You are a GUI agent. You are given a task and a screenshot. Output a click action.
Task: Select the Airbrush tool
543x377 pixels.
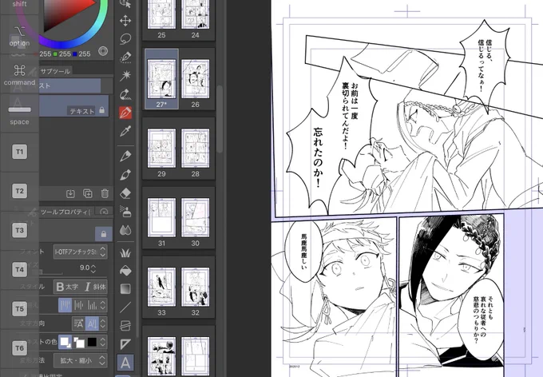[125, 211]
